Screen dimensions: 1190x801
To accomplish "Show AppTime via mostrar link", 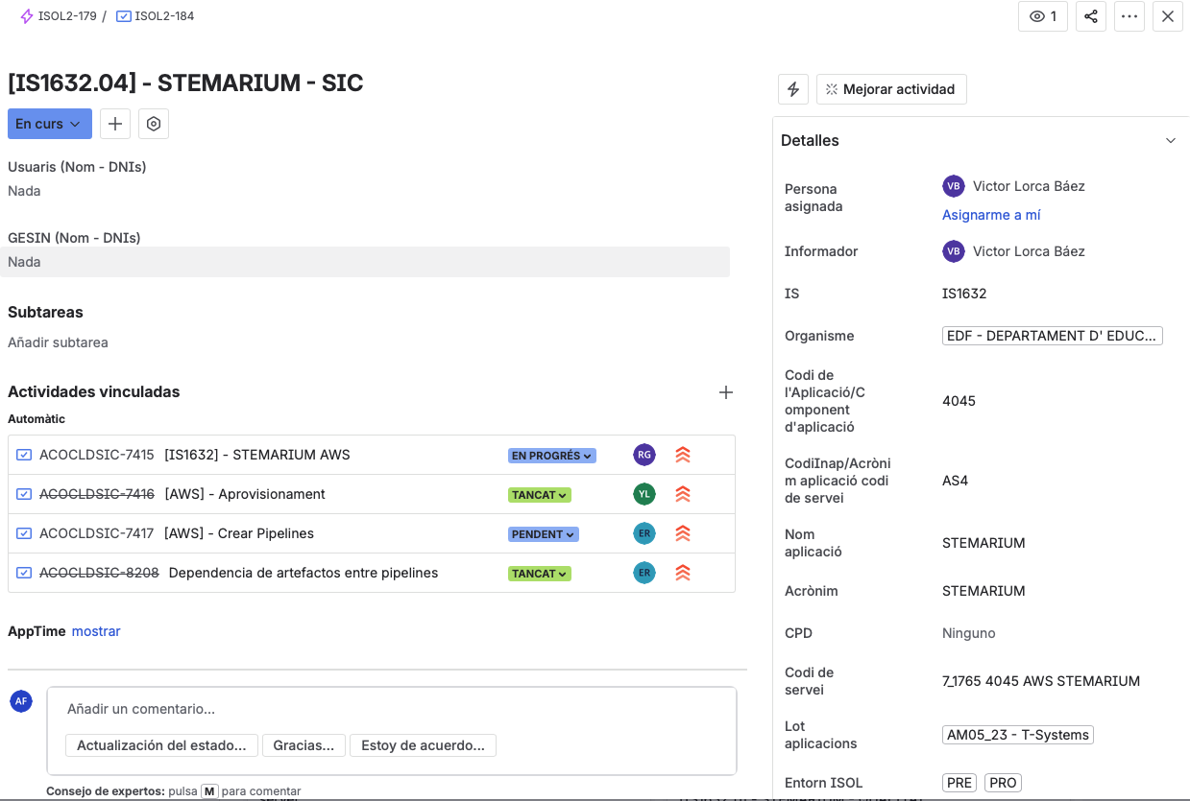I will [96, 631].
